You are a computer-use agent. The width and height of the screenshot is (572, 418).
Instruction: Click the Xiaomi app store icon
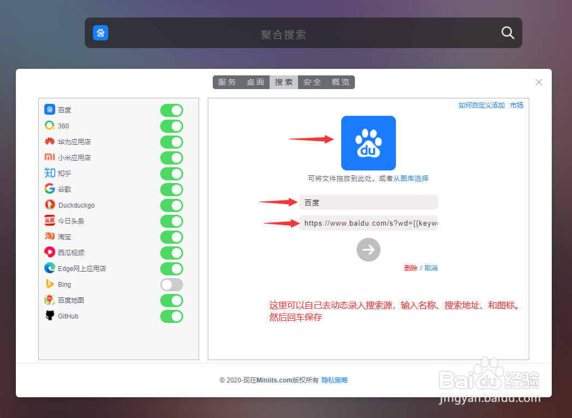(50, 157)
